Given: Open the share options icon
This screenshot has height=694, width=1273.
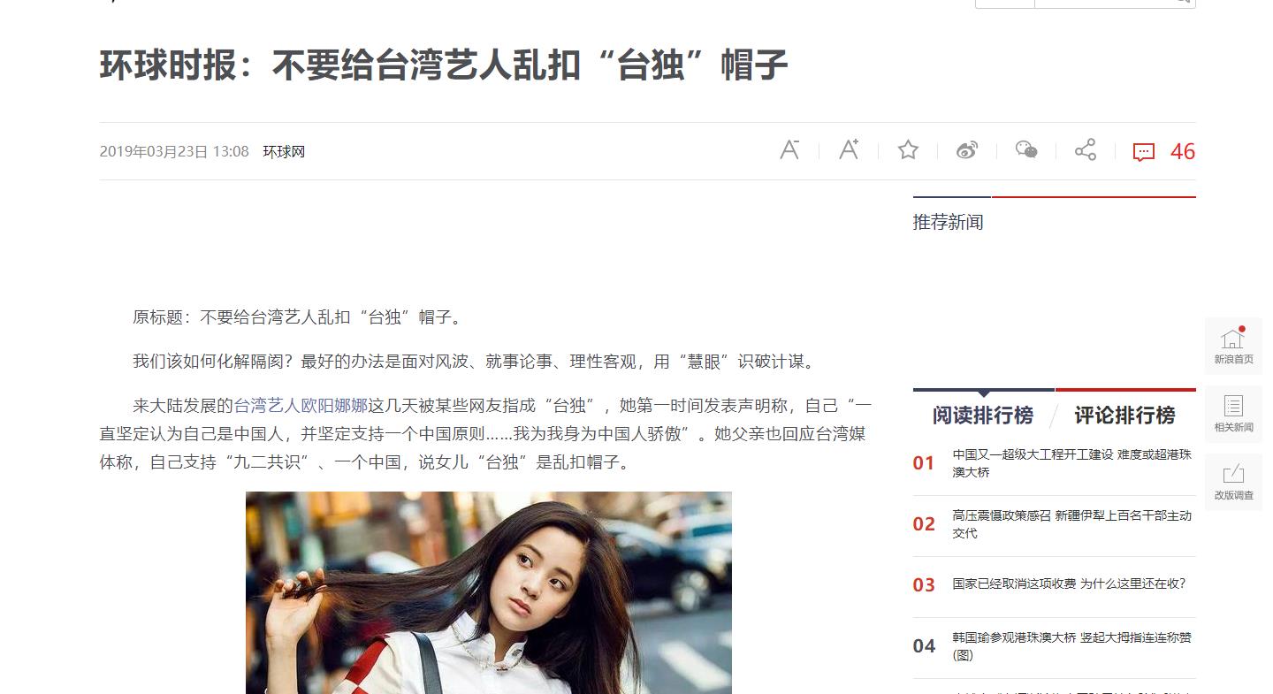Looking at the screenshot, I should tap(1086, 150).
